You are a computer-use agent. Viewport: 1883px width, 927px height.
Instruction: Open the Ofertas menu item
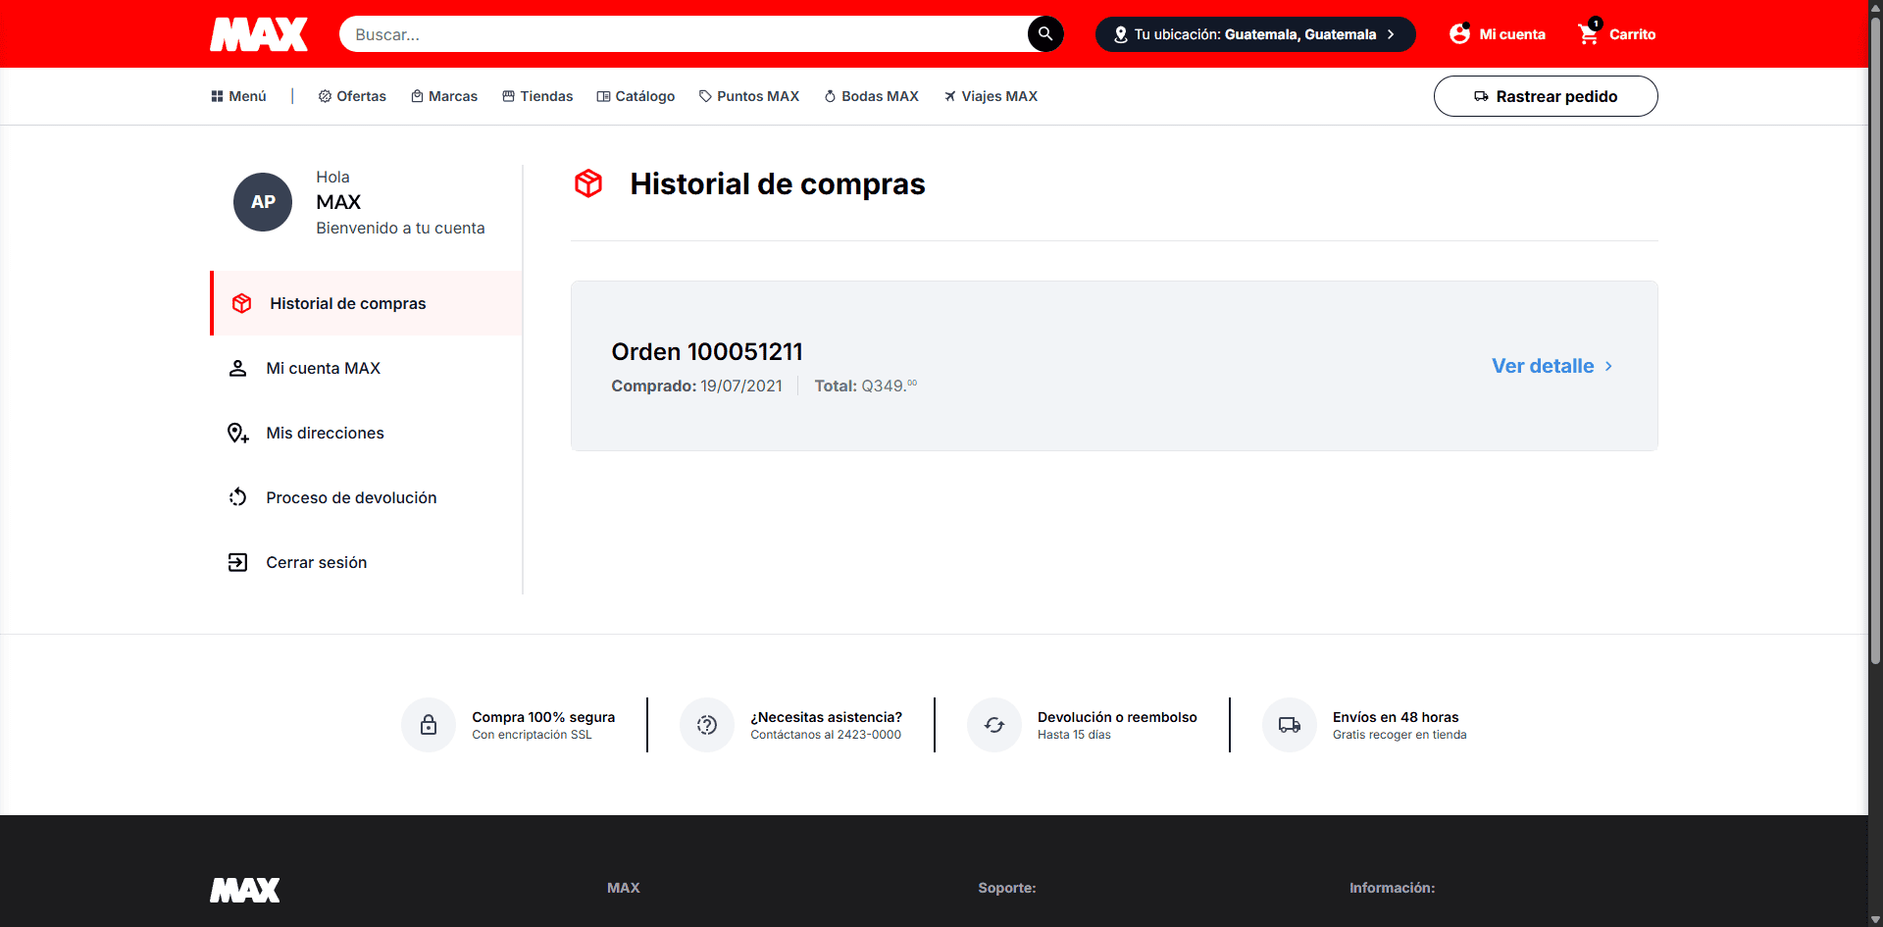point(352,96)
